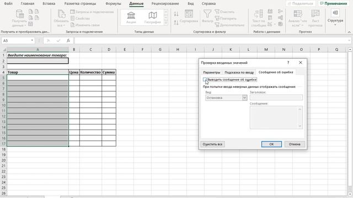Open the Вид ribbon tab
The width and height of the screenshot is (353, 198).
191,4
